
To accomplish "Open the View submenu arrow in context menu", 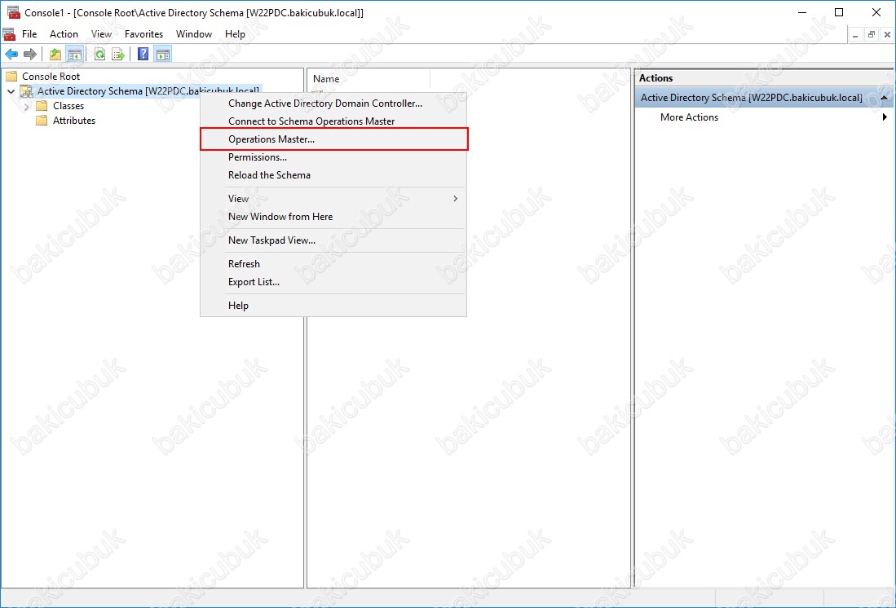I will click(456, 199).
